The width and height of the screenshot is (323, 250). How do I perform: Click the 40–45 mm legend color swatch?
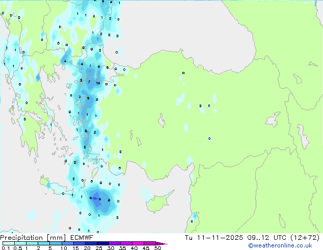coord(138,243)
